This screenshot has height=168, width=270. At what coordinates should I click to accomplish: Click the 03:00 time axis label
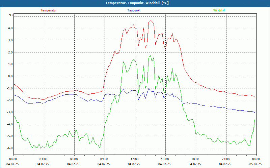[44, 159]
